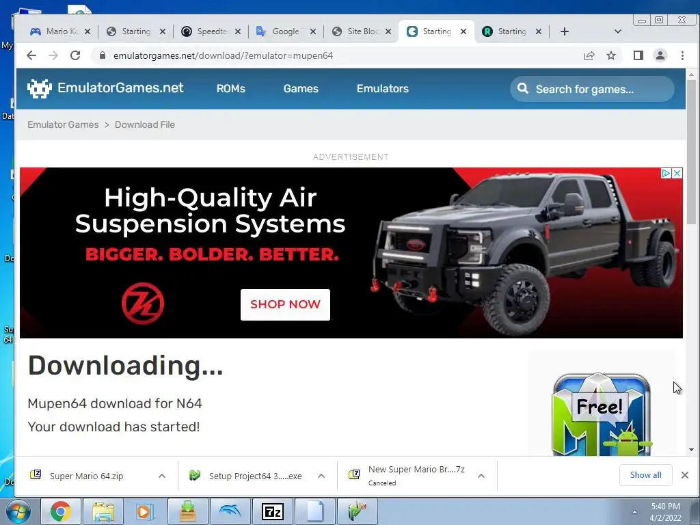Click the EmulatorGames.net logo icon
Image resolution: width=700 pixels, height=525 pixels.
[x=39, y=88]
